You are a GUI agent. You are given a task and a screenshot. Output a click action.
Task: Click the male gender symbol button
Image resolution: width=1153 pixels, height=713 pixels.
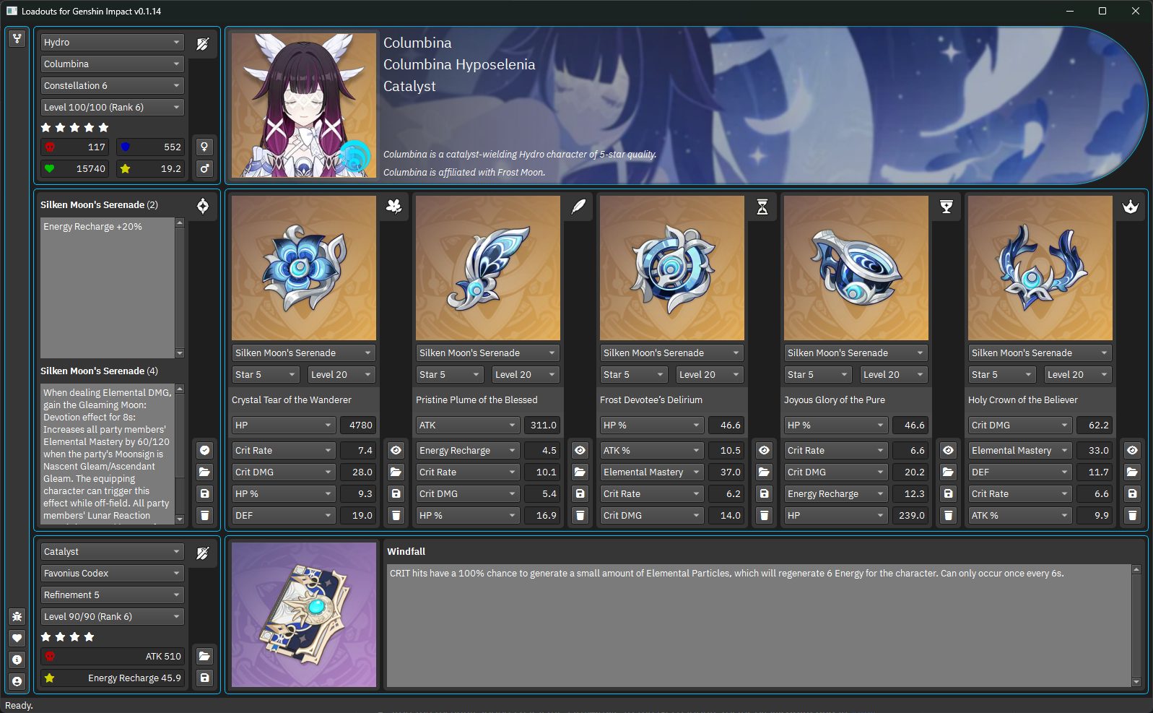pyautogui.click(x=204, y=168)
